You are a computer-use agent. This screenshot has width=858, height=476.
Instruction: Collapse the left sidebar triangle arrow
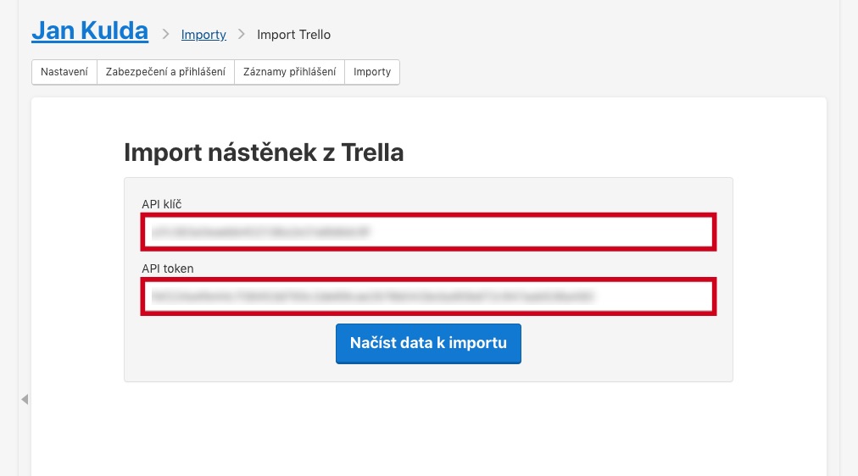pyautogui.click(x=25, y=400)
